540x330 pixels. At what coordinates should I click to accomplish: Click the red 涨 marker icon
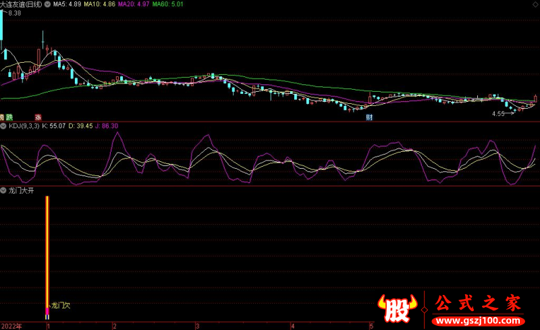38,117
